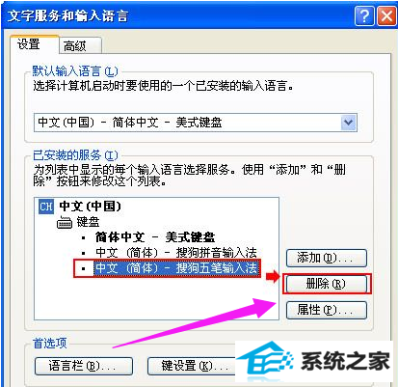The image size is (398, 387).
Task: Click the 添加(D)... button
Action: point(327,258)
